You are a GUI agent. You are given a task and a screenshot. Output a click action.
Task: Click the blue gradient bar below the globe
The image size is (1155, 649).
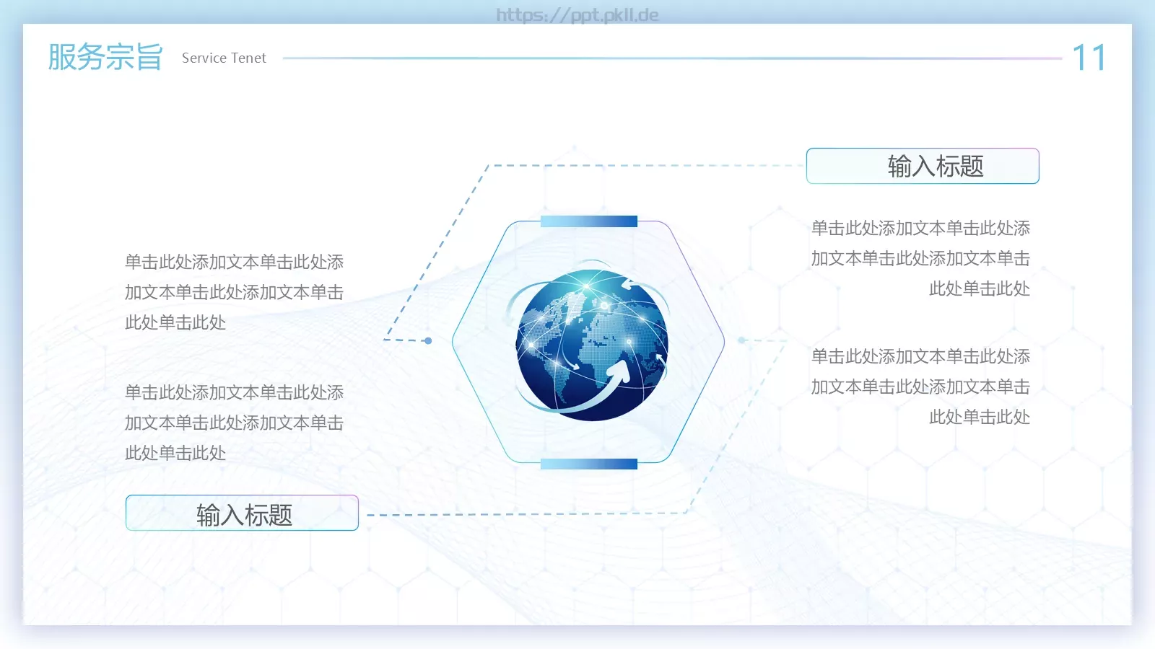[589, 464]
